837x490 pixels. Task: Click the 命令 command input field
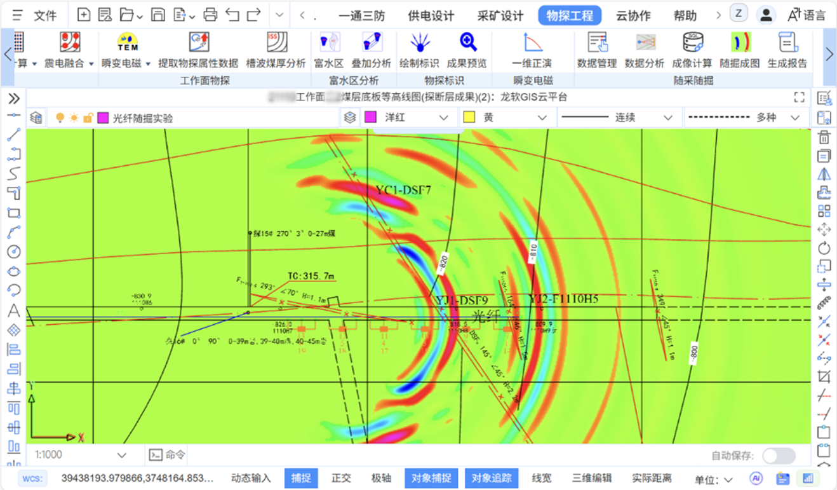click(175, 455)
